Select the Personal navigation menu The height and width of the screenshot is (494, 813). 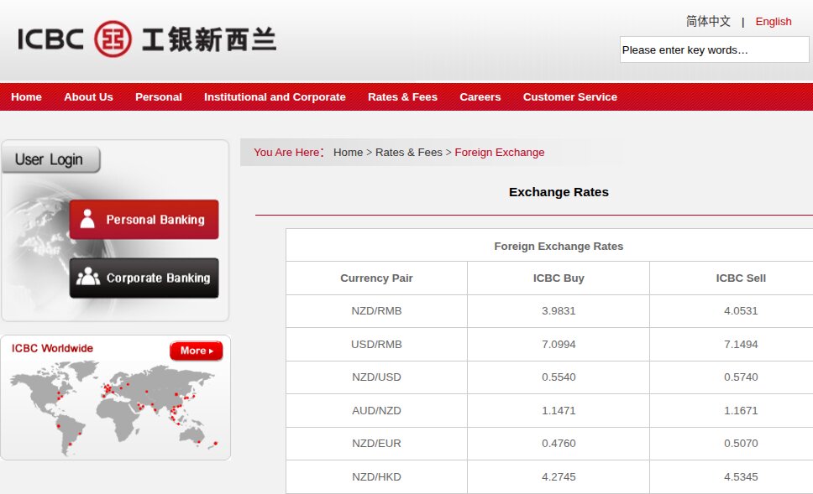pyautogui.click(x=158, y=97)
